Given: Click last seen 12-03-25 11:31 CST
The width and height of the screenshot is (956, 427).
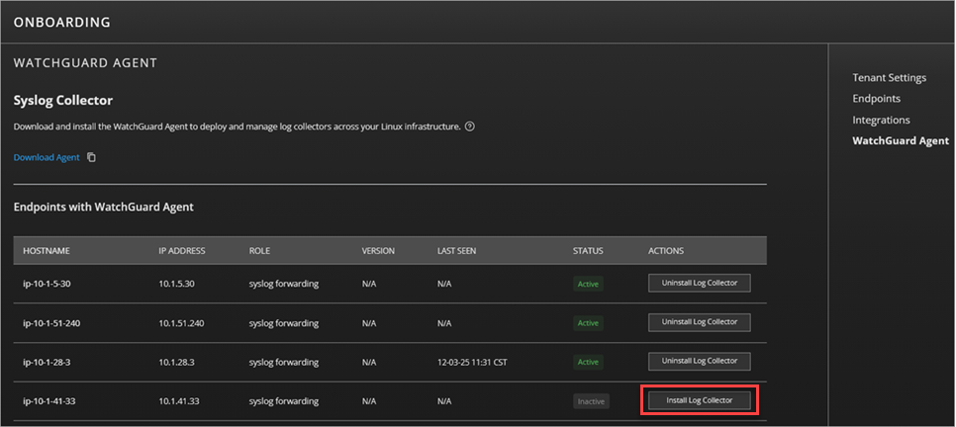Looking at the screenshot, I should coord(472,363).
